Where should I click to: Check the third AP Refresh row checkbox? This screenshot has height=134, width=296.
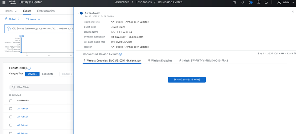11,125
